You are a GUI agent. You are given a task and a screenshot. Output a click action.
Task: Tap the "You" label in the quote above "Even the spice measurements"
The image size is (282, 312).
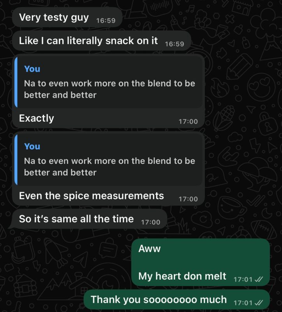pos(32,147)
